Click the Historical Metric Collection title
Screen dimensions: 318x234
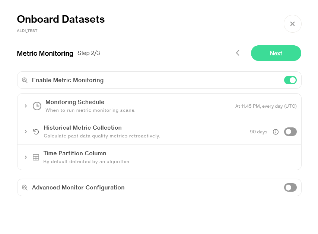coord(83,128)
